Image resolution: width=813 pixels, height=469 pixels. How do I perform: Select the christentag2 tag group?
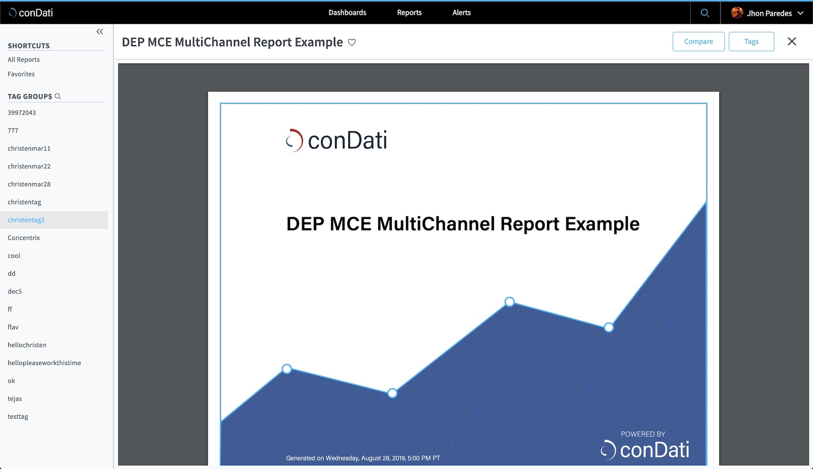(x=26, y=220)
